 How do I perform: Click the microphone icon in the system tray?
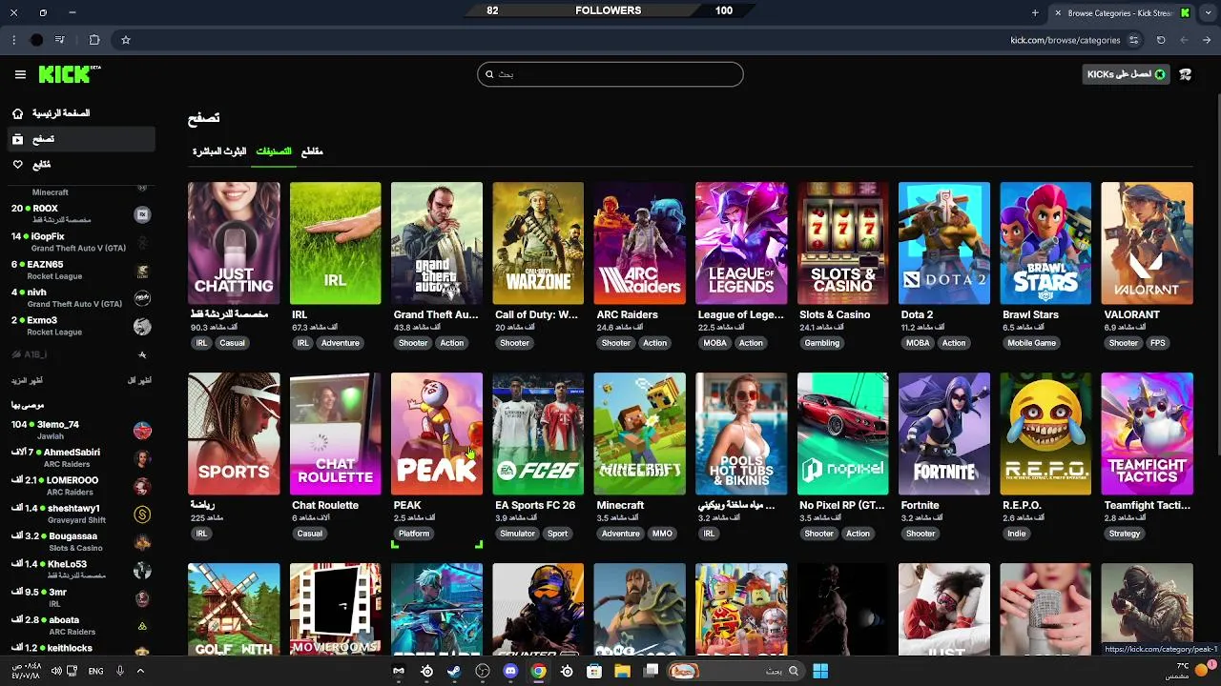pos(120,671)
